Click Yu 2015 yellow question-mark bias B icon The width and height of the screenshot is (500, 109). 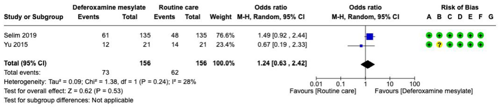(x=439, y=45)
